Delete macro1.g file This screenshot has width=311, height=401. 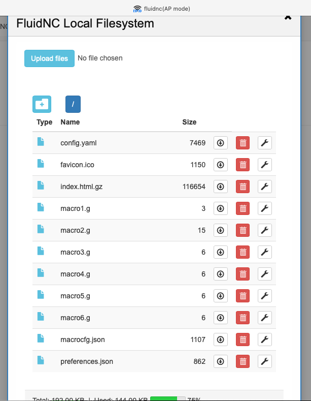coord(243,208)
